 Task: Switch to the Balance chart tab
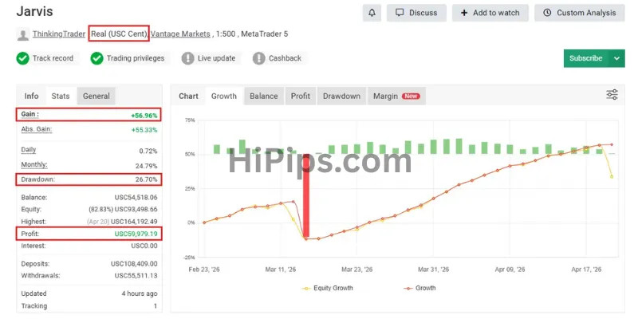pyautogui.click(x=264, y=96)
